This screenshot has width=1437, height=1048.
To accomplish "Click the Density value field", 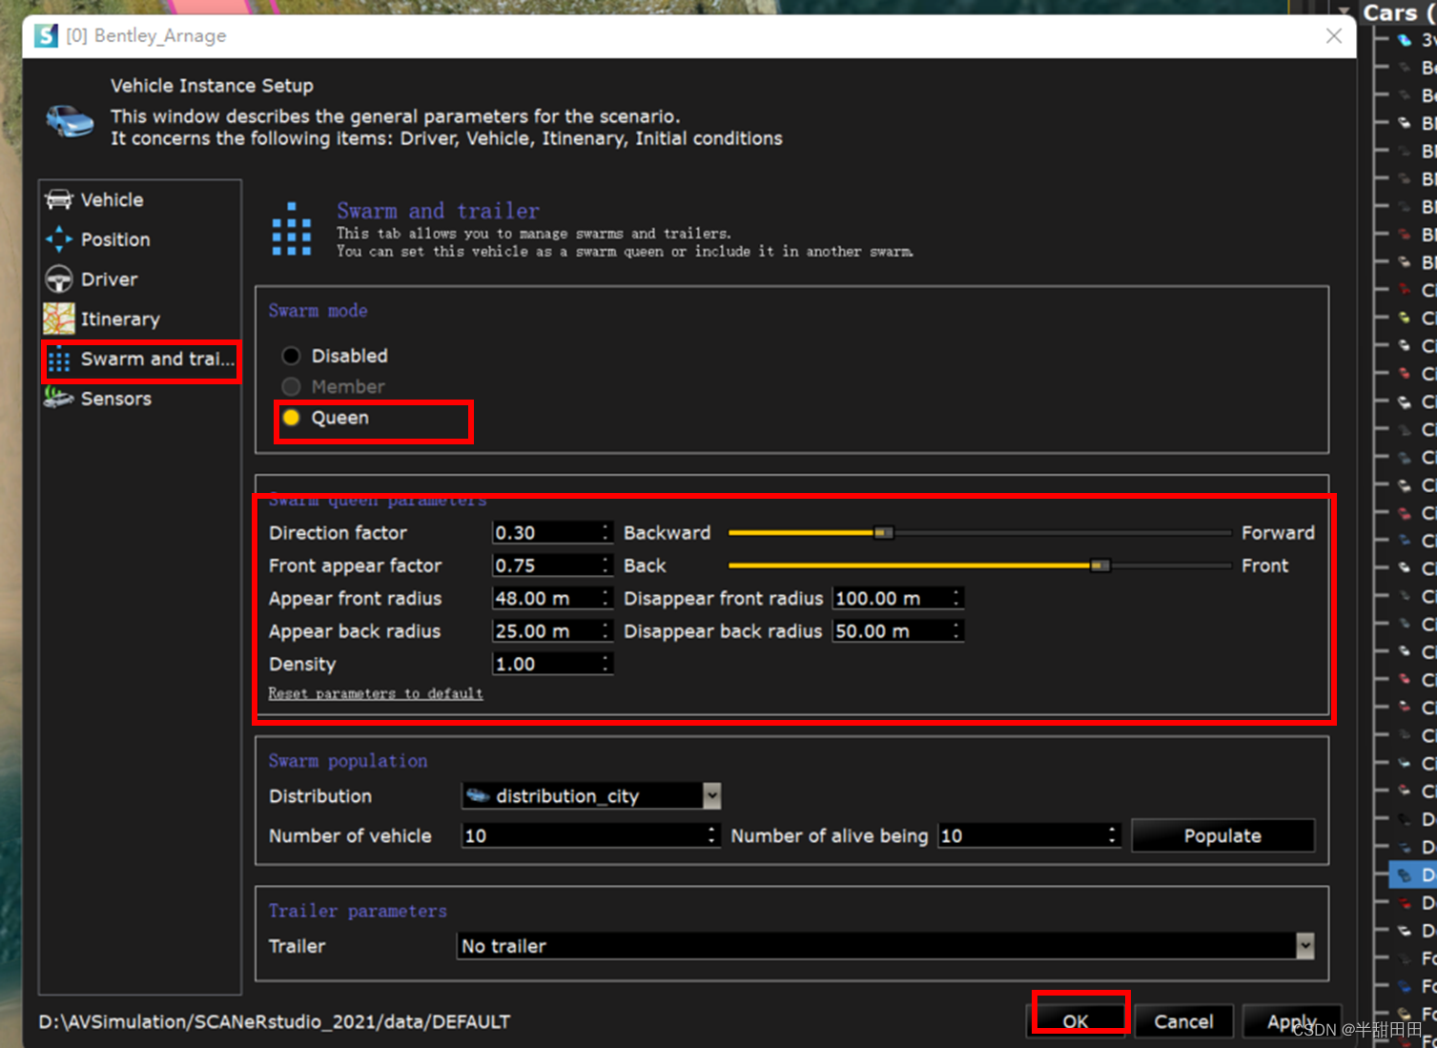I will click(x=552, y=664).
